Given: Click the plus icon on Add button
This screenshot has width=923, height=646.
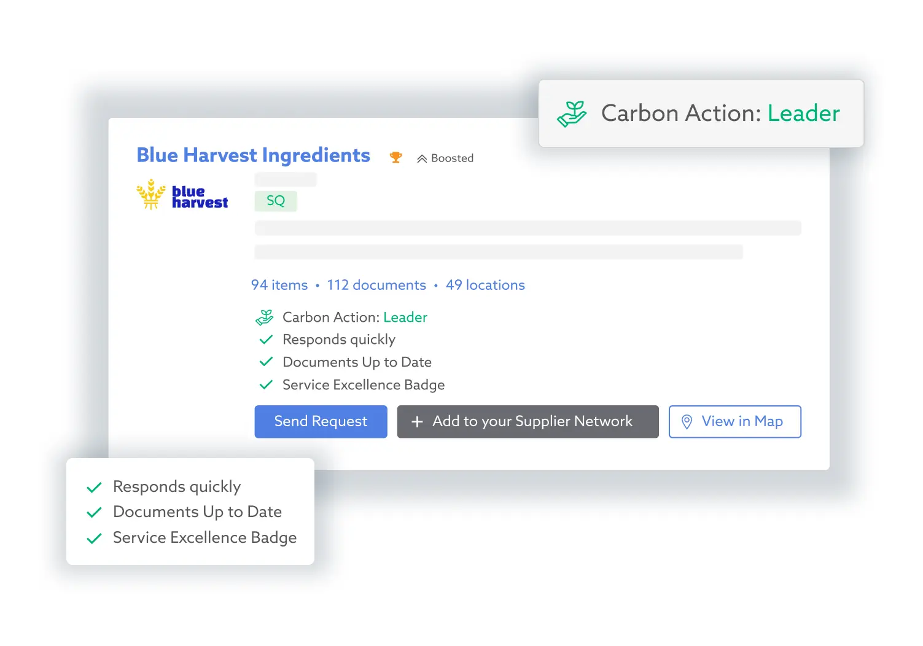Looking at the screenshot, I should point(417,422).
